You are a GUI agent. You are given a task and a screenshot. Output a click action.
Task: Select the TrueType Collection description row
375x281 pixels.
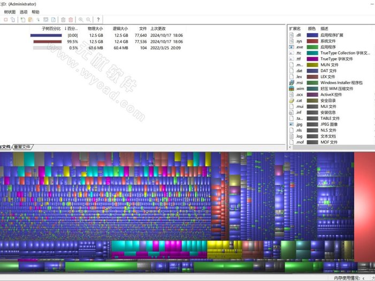345,53
